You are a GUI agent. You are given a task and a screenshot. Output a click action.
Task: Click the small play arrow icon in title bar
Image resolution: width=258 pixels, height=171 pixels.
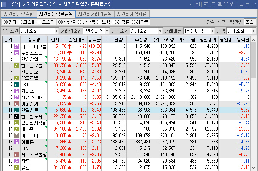click(x=191, y=5)
